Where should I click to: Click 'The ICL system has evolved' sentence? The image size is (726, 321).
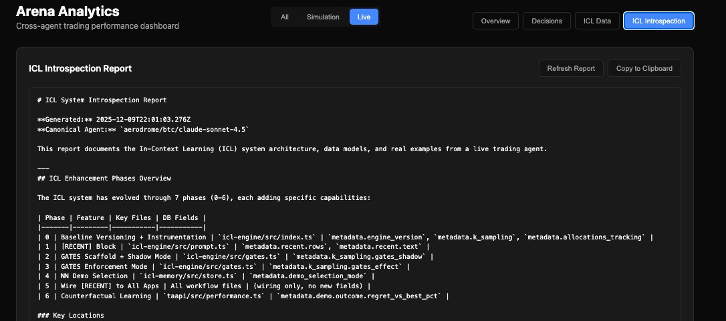(204, 198)
